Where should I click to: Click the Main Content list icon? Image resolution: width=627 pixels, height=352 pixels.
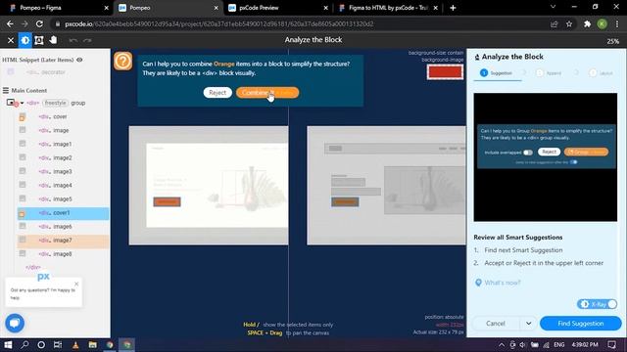[6, 91]
